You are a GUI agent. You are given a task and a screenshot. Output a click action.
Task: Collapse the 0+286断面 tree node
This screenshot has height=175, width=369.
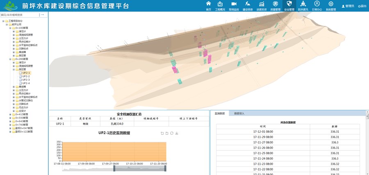[x=10, y=59]
